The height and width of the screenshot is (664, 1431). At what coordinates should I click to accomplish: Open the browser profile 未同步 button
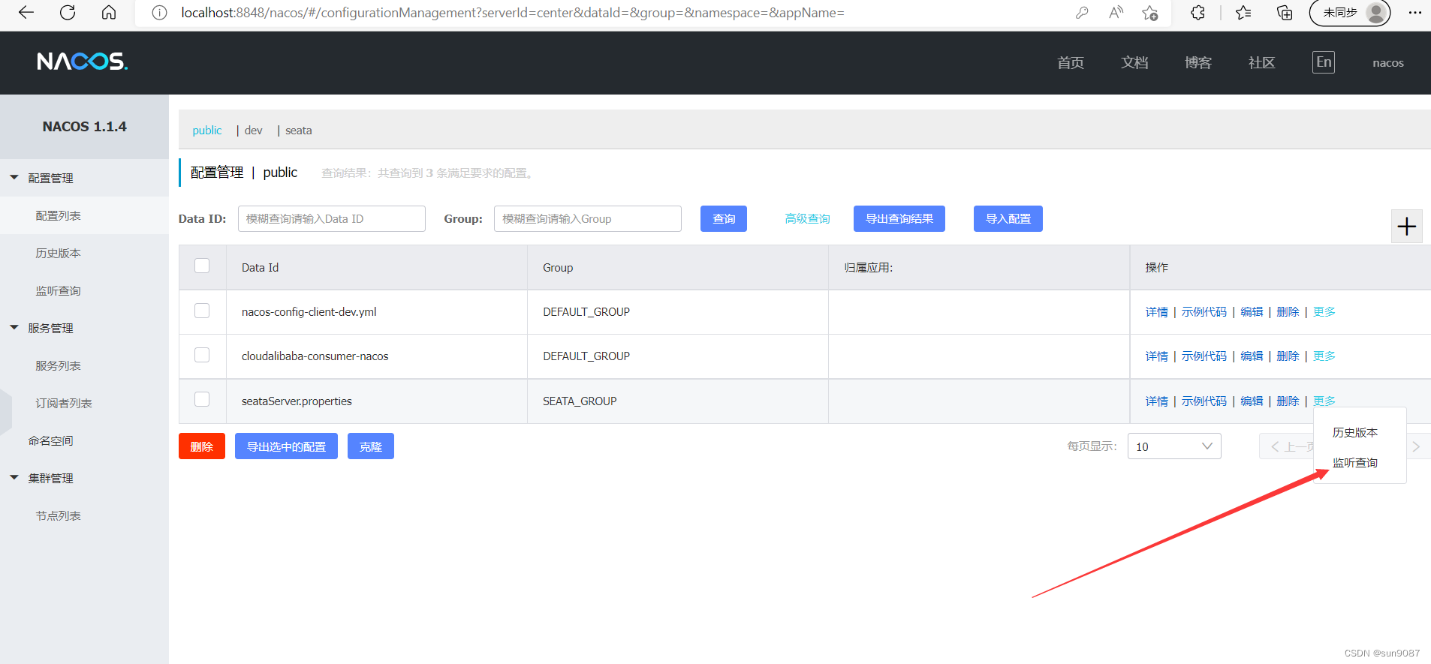pos(1350,13)
